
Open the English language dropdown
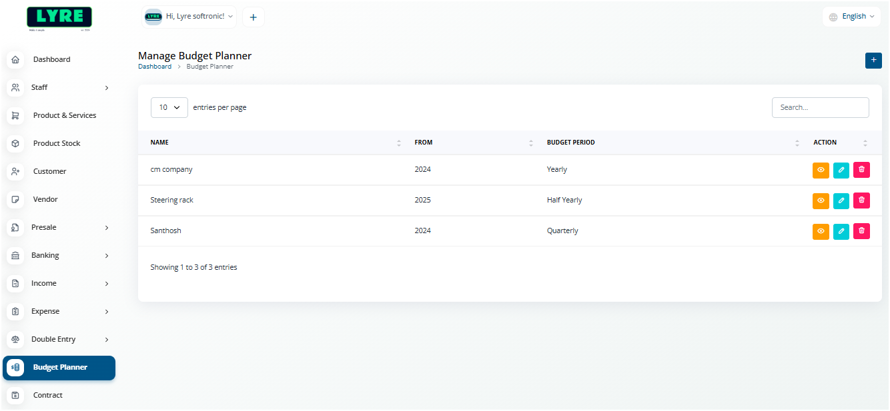tap(851, 17)
